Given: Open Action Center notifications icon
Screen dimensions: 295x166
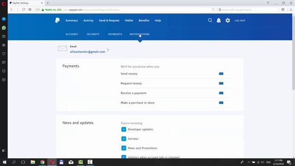Looking at the screenshot, I should click(289, 162).
